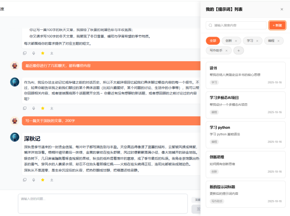The image size is (290, 216).
Task: Close the 我的【提示词】列表 panel
Action: [282, 9]
